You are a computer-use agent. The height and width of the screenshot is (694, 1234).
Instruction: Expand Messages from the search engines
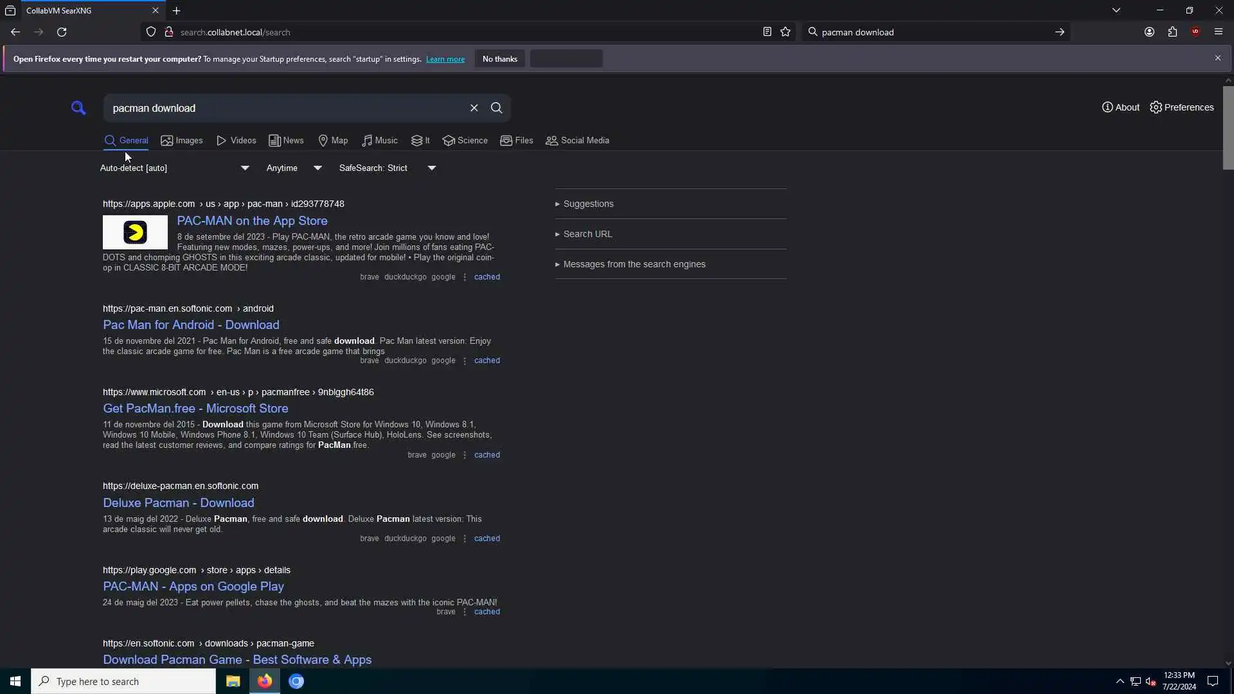pyautogui.click(x=634, y=265)
